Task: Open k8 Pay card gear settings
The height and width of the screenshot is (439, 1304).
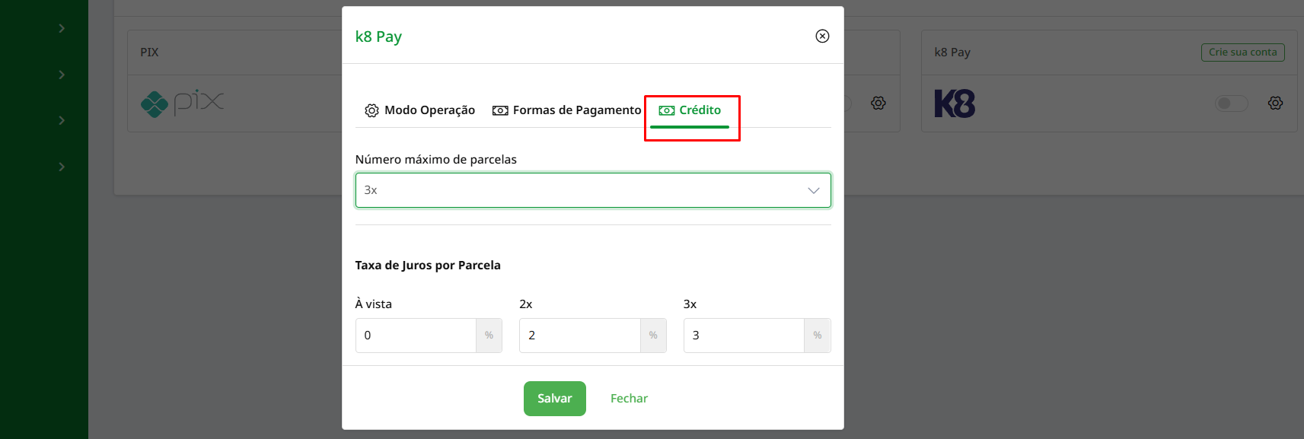Action: (1276, 103)
